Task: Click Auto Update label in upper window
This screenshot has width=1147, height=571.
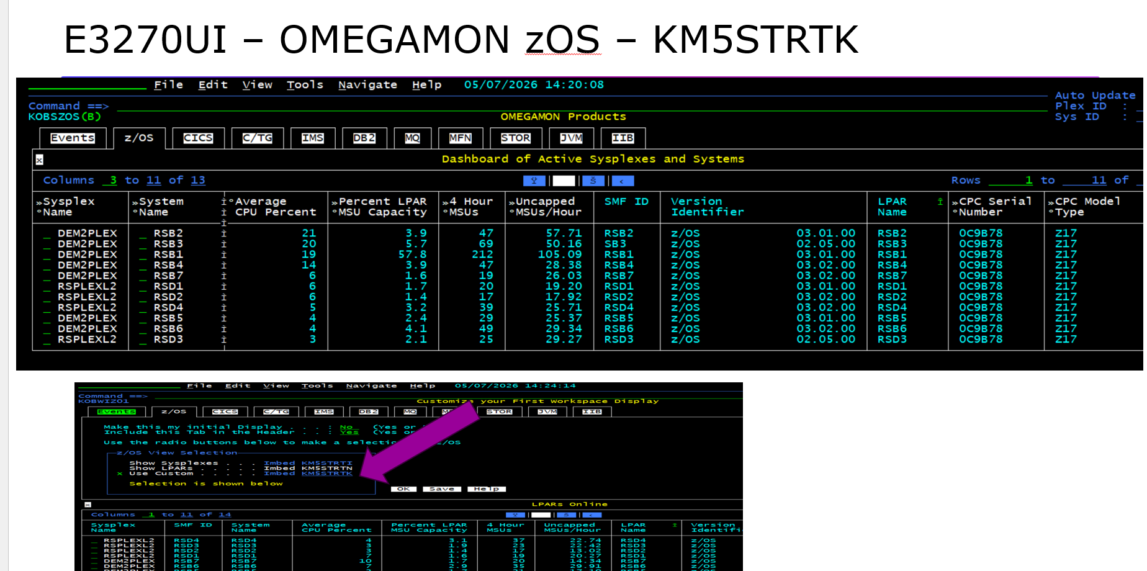Action: point(1095,96)
